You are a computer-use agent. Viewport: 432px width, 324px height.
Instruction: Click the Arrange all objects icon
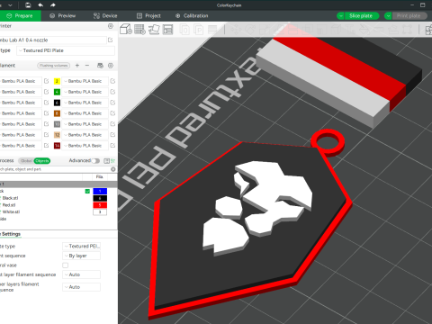point(168,30)
